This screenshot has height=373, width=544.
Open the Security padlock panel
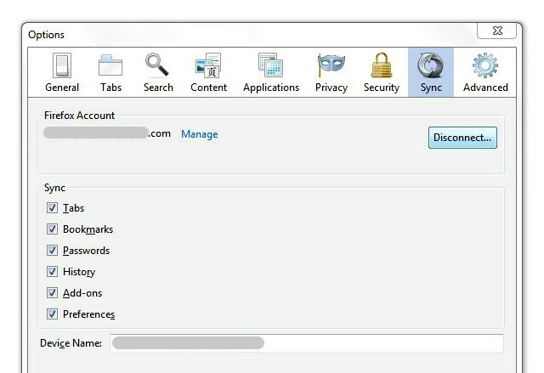pyautogui.click(x=382, y=72)
